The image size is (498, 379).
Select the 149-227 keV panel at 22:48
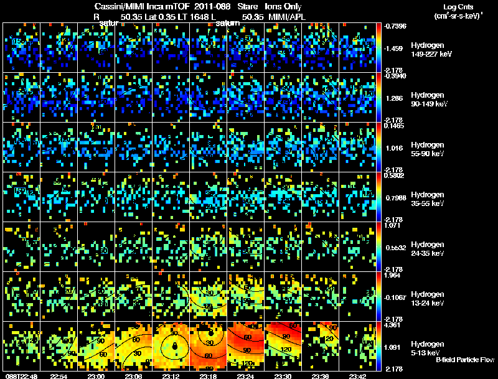click(x=21, y=47)
